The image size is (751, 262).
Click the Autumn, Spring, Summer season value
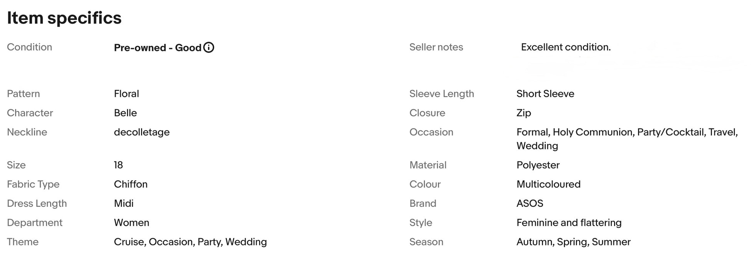(x=573, y=242)
